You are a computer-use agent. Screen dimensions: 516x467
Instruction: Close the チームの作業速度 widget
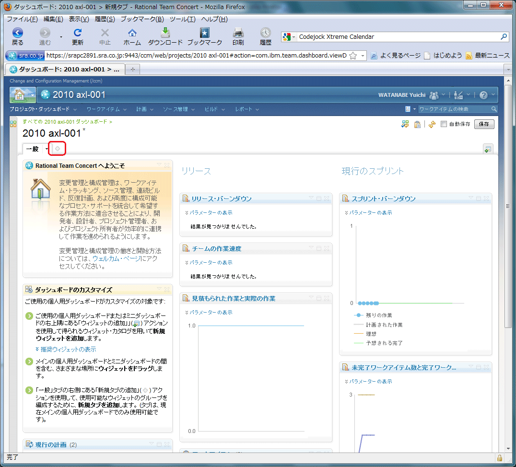(x=327, y=248)
